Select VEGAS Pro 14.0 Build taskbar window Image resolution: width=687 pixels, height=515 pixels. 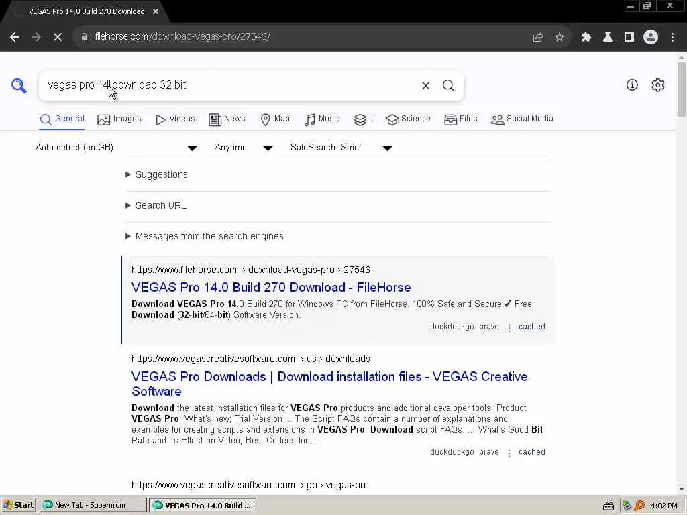pyautogui.click(x=203, y=506)
